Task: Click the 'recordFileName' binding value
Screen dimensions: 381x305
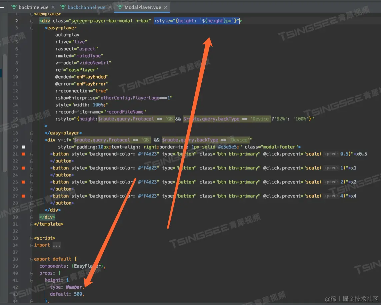Action: [x=125, y=112]
